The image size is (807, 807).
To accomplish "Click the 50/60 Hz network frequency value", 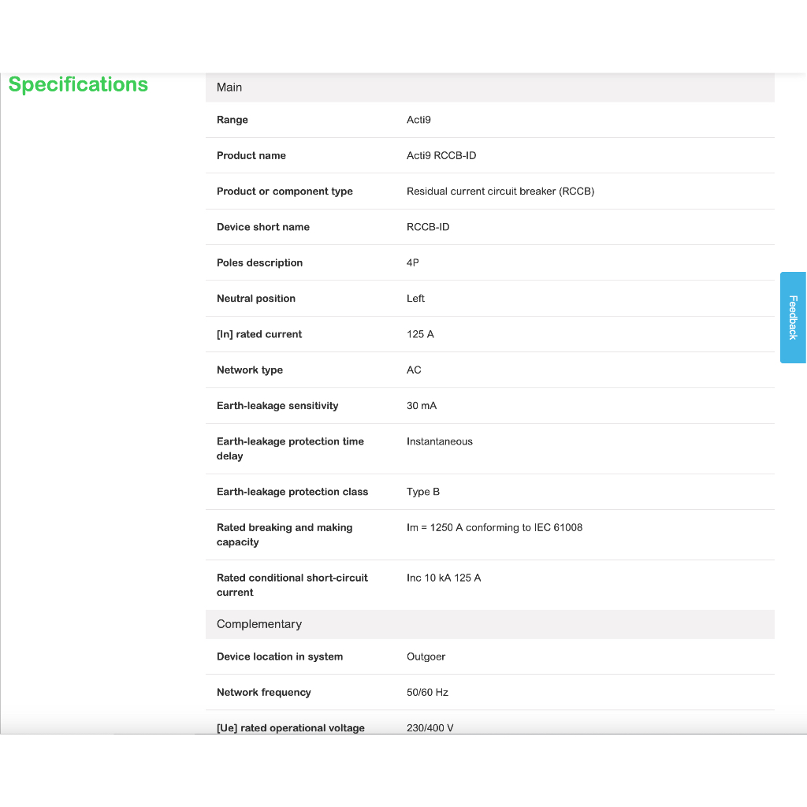I will point(427,692).
